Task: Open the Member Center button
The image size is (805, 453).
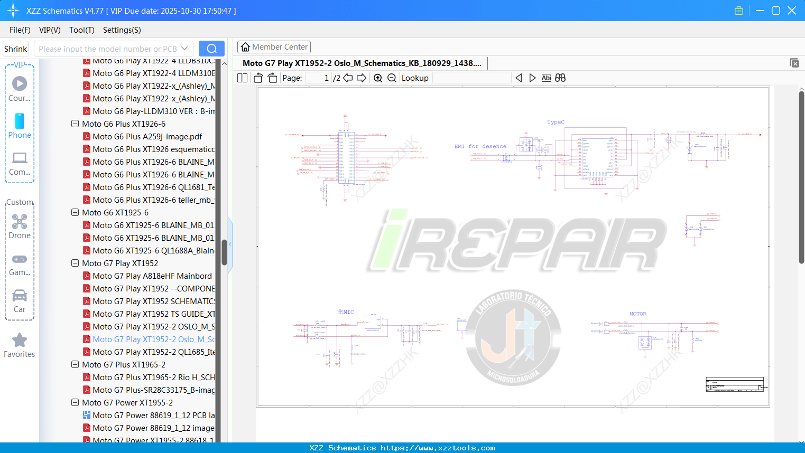Action: [274, 47]
